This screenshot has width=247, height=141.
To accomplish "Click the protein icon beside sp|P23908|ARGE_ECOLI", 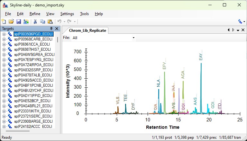I will pyautogui.click(x=10, y=121).
